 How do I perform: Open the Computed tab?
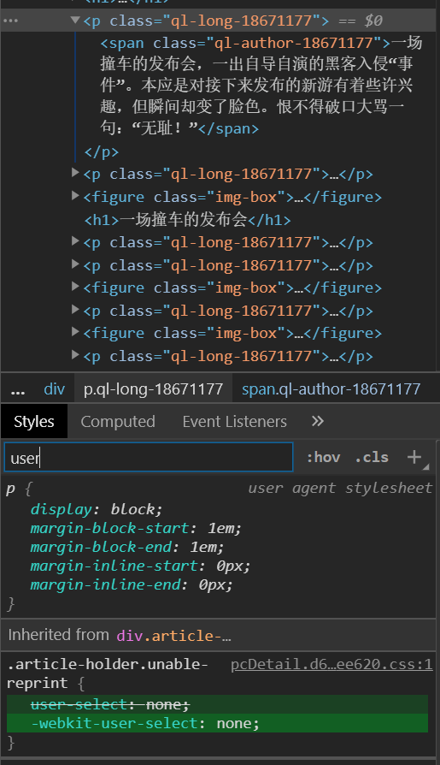(118, 422)
